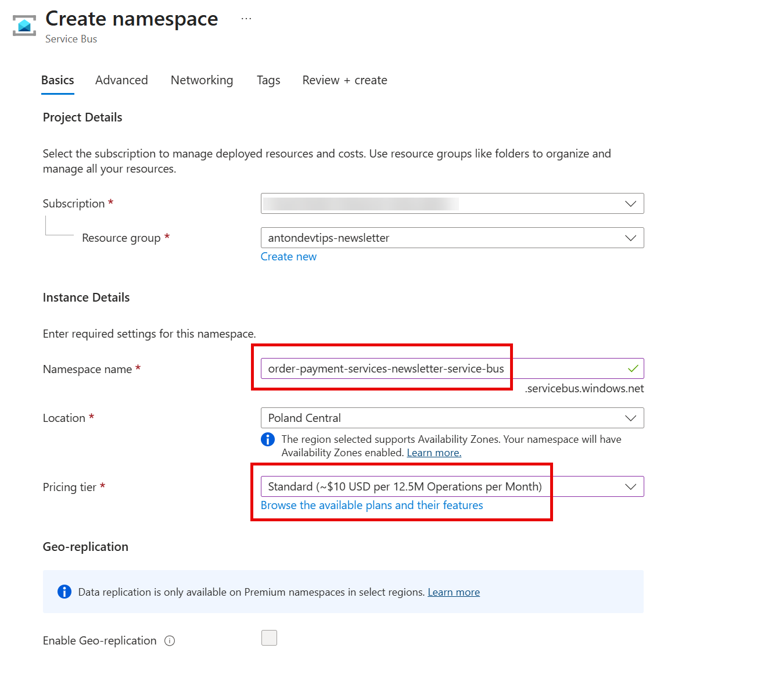The image size is (768, 684).
Task: Check the Enable Geo-replication option
Action: [270, 638]
